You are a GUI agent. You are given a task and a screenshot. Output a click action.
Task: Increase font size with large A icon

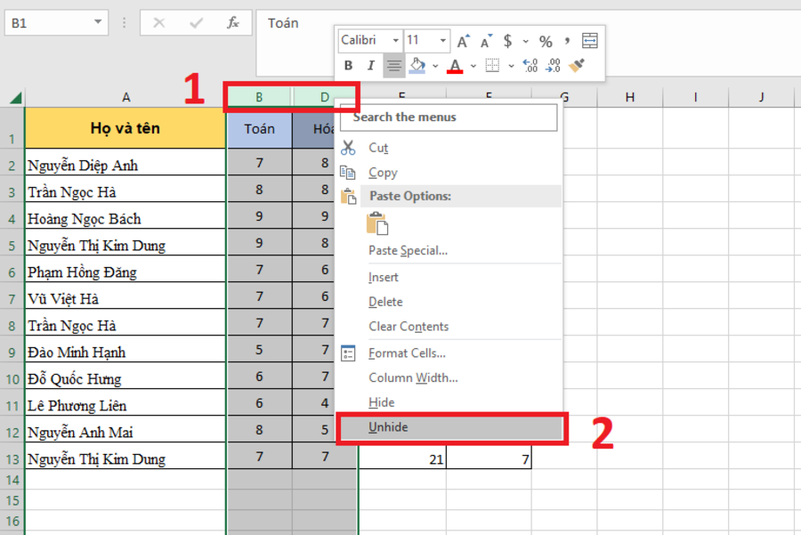[x=464, y=41]
